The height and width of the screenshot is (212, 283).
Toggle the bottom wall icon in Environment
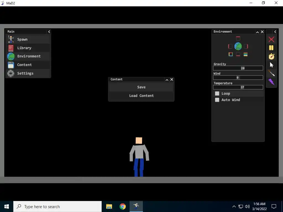[238, 54]
